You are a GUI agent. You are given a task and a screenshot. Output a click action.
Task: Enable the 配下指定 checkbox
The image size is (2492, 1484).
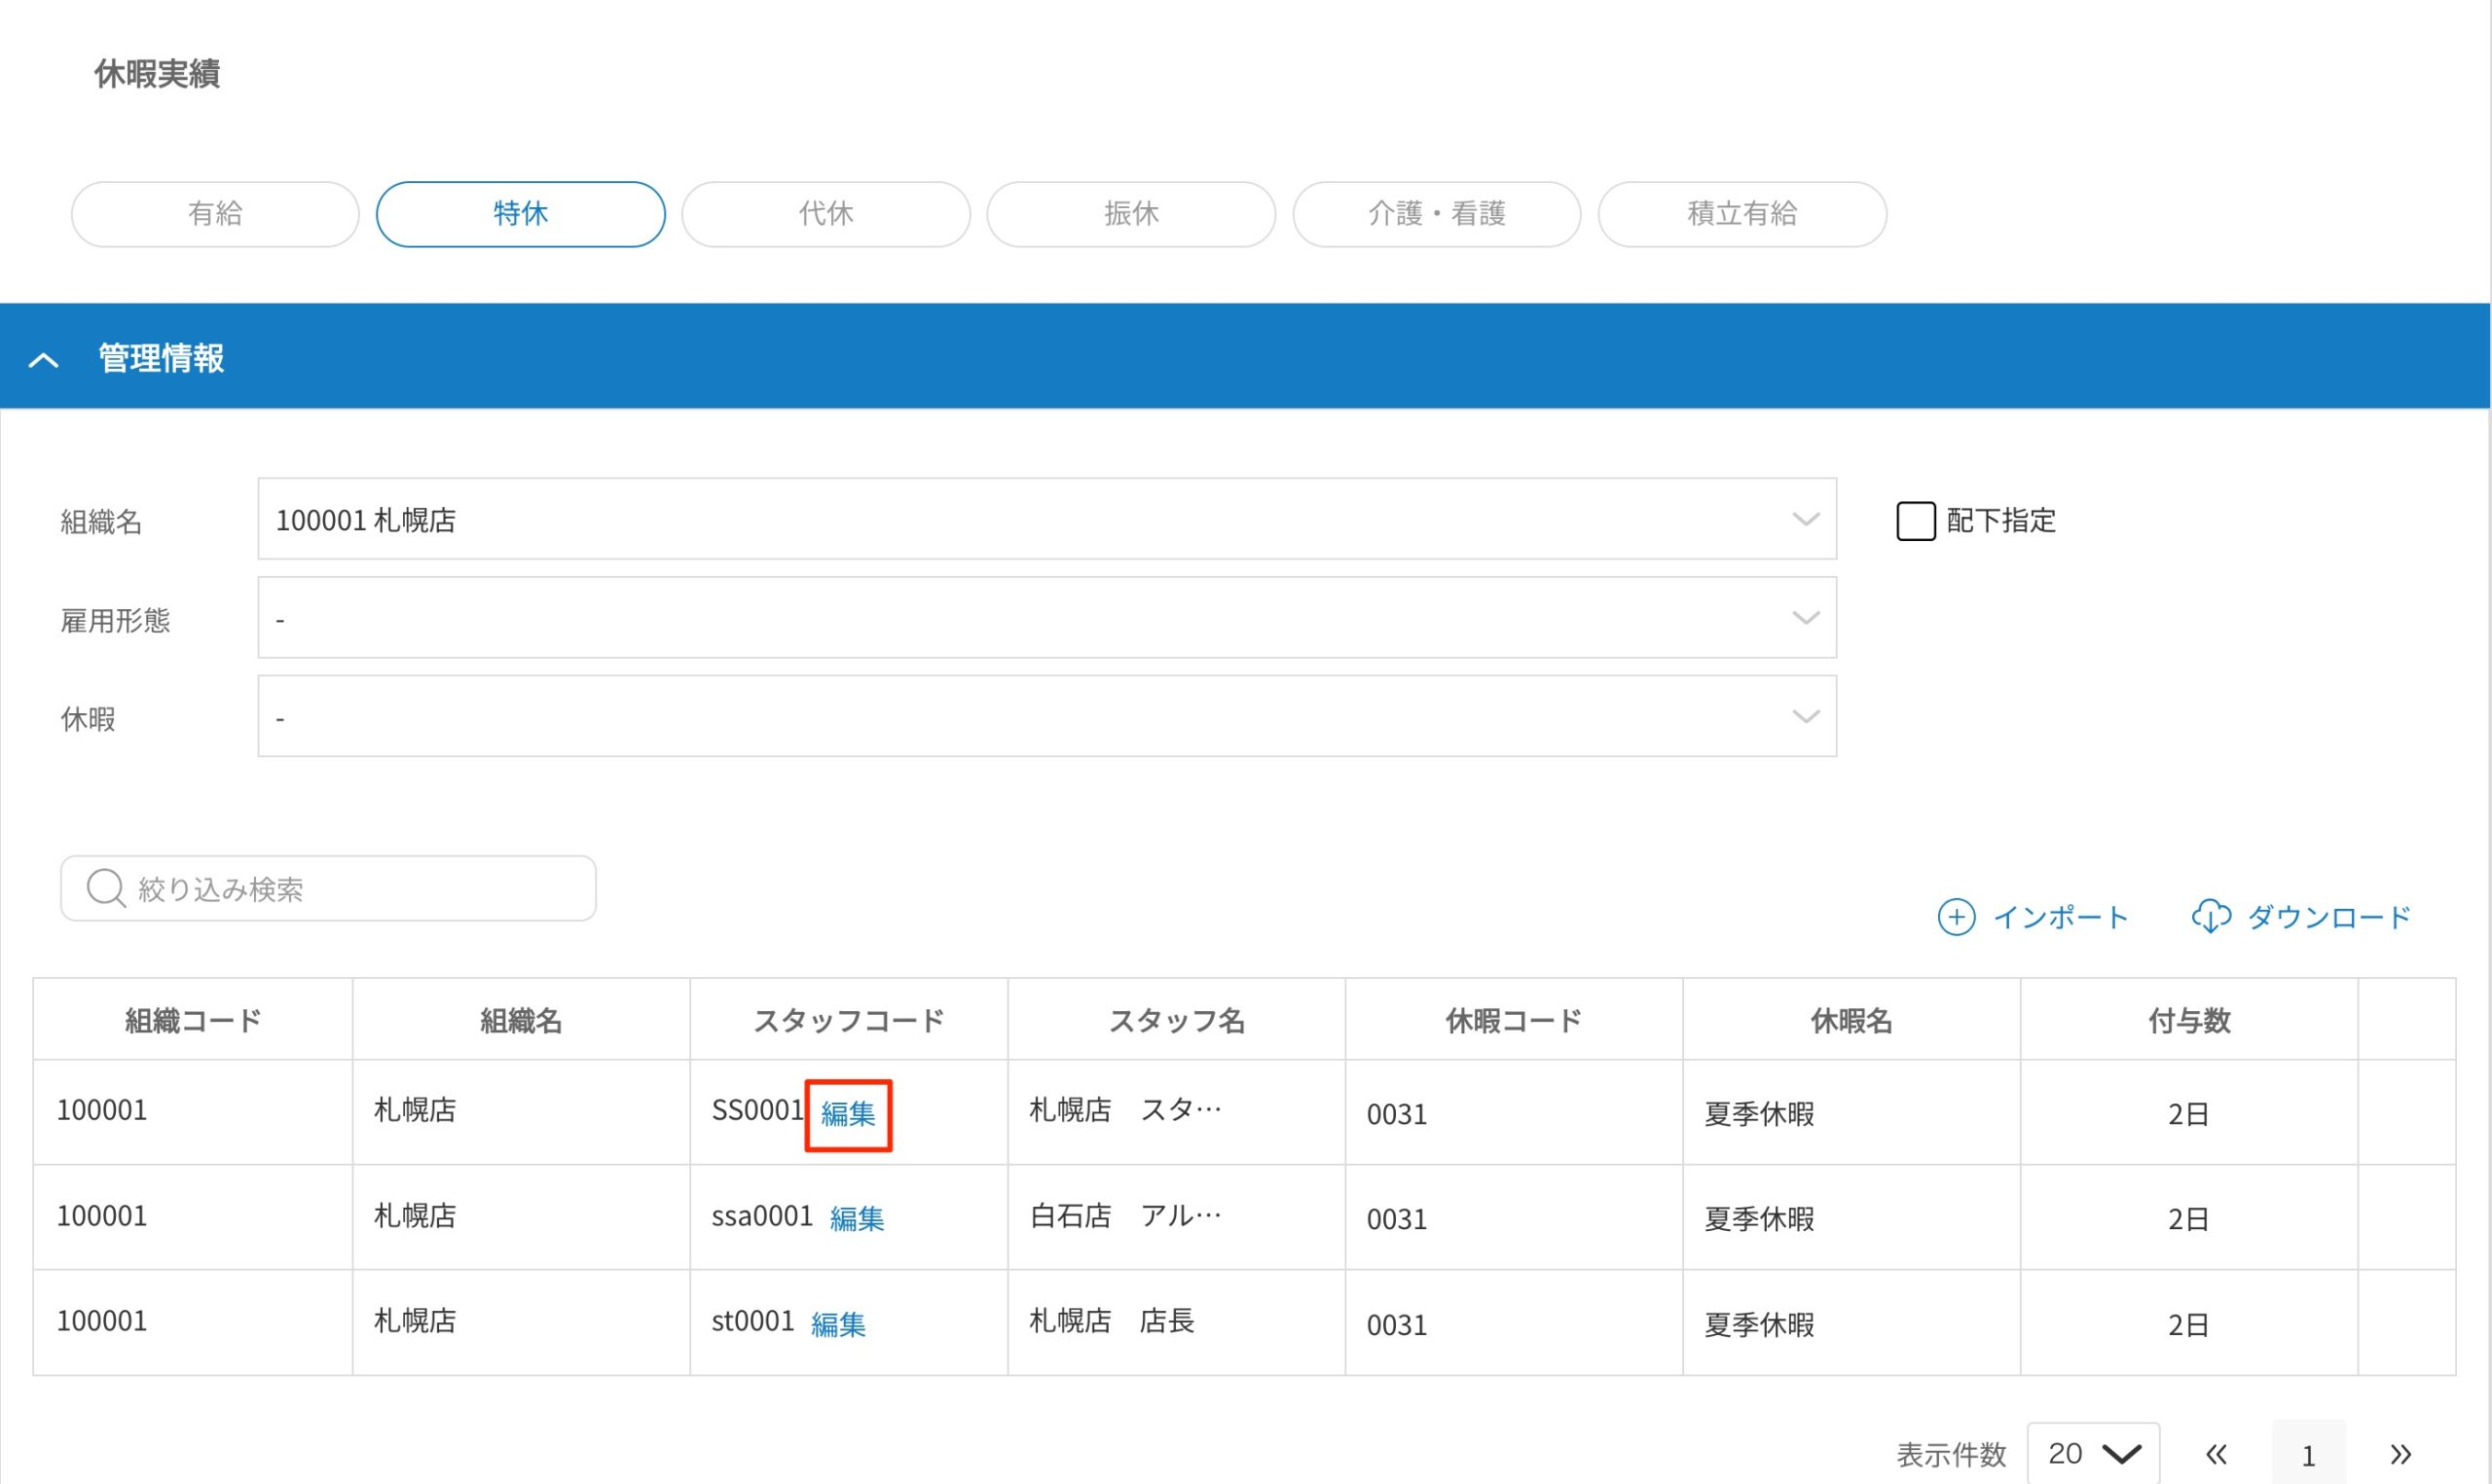pos(1916,520)
